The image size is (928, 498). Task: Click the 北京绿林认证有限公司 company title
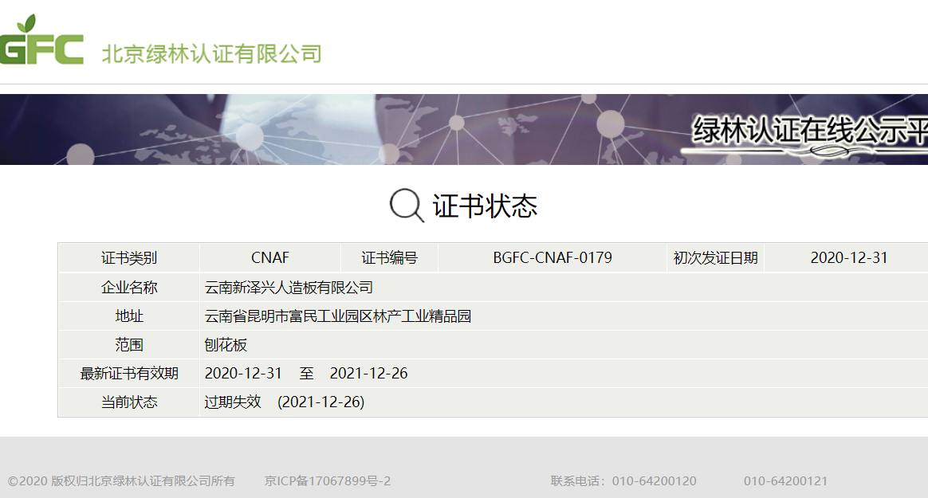pyautogui.click(x=212, y=54)
